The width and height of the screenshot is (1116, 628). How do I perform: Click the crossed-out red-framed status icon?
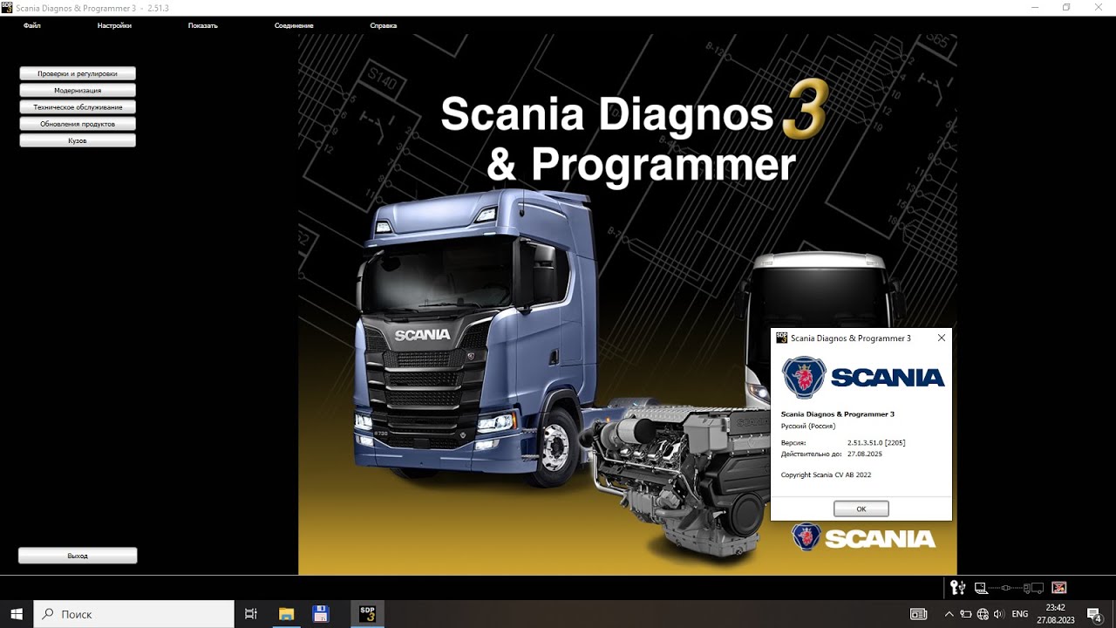[1059, 588]
